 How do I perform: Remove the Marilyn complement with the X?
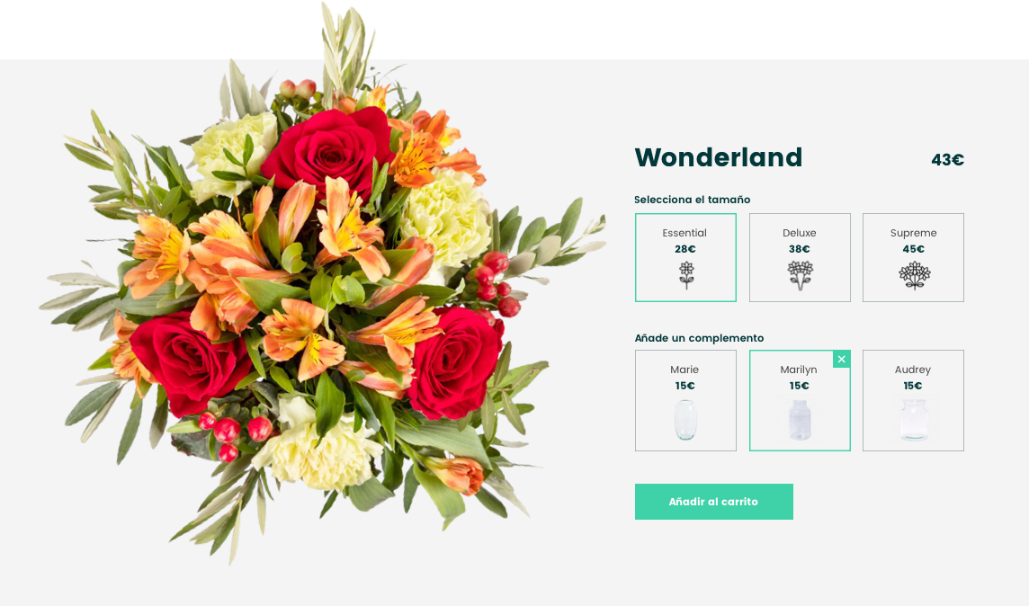pos(841,359)
